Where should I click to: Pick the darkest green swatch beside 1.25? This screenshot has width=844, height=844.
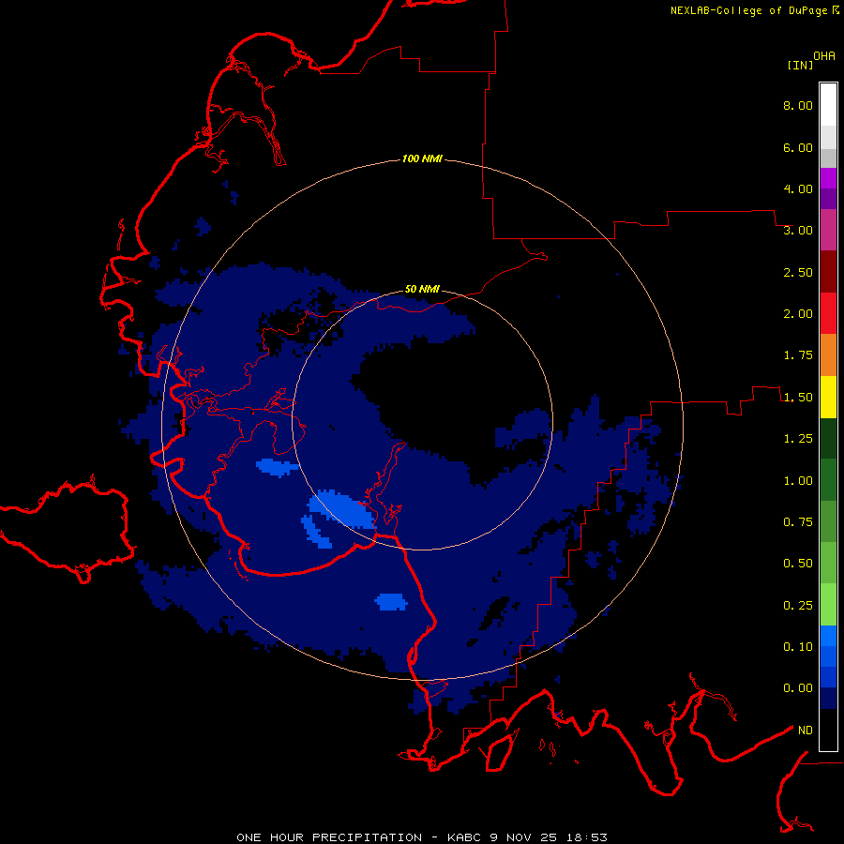click(828, 439)
